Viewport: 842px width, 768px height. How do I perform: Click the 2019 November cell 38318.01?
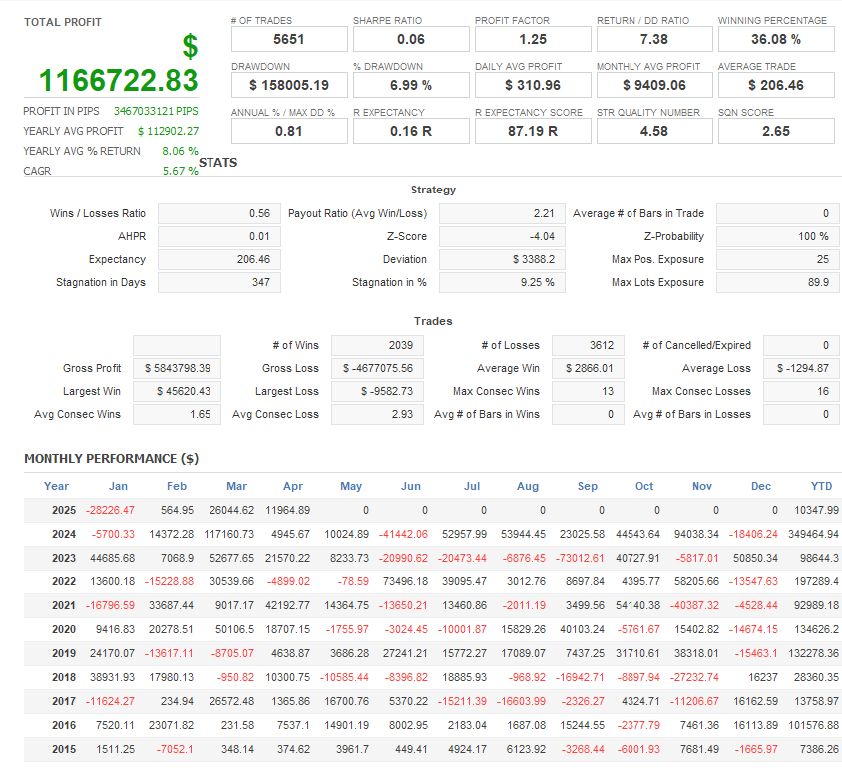pos(696,653)
